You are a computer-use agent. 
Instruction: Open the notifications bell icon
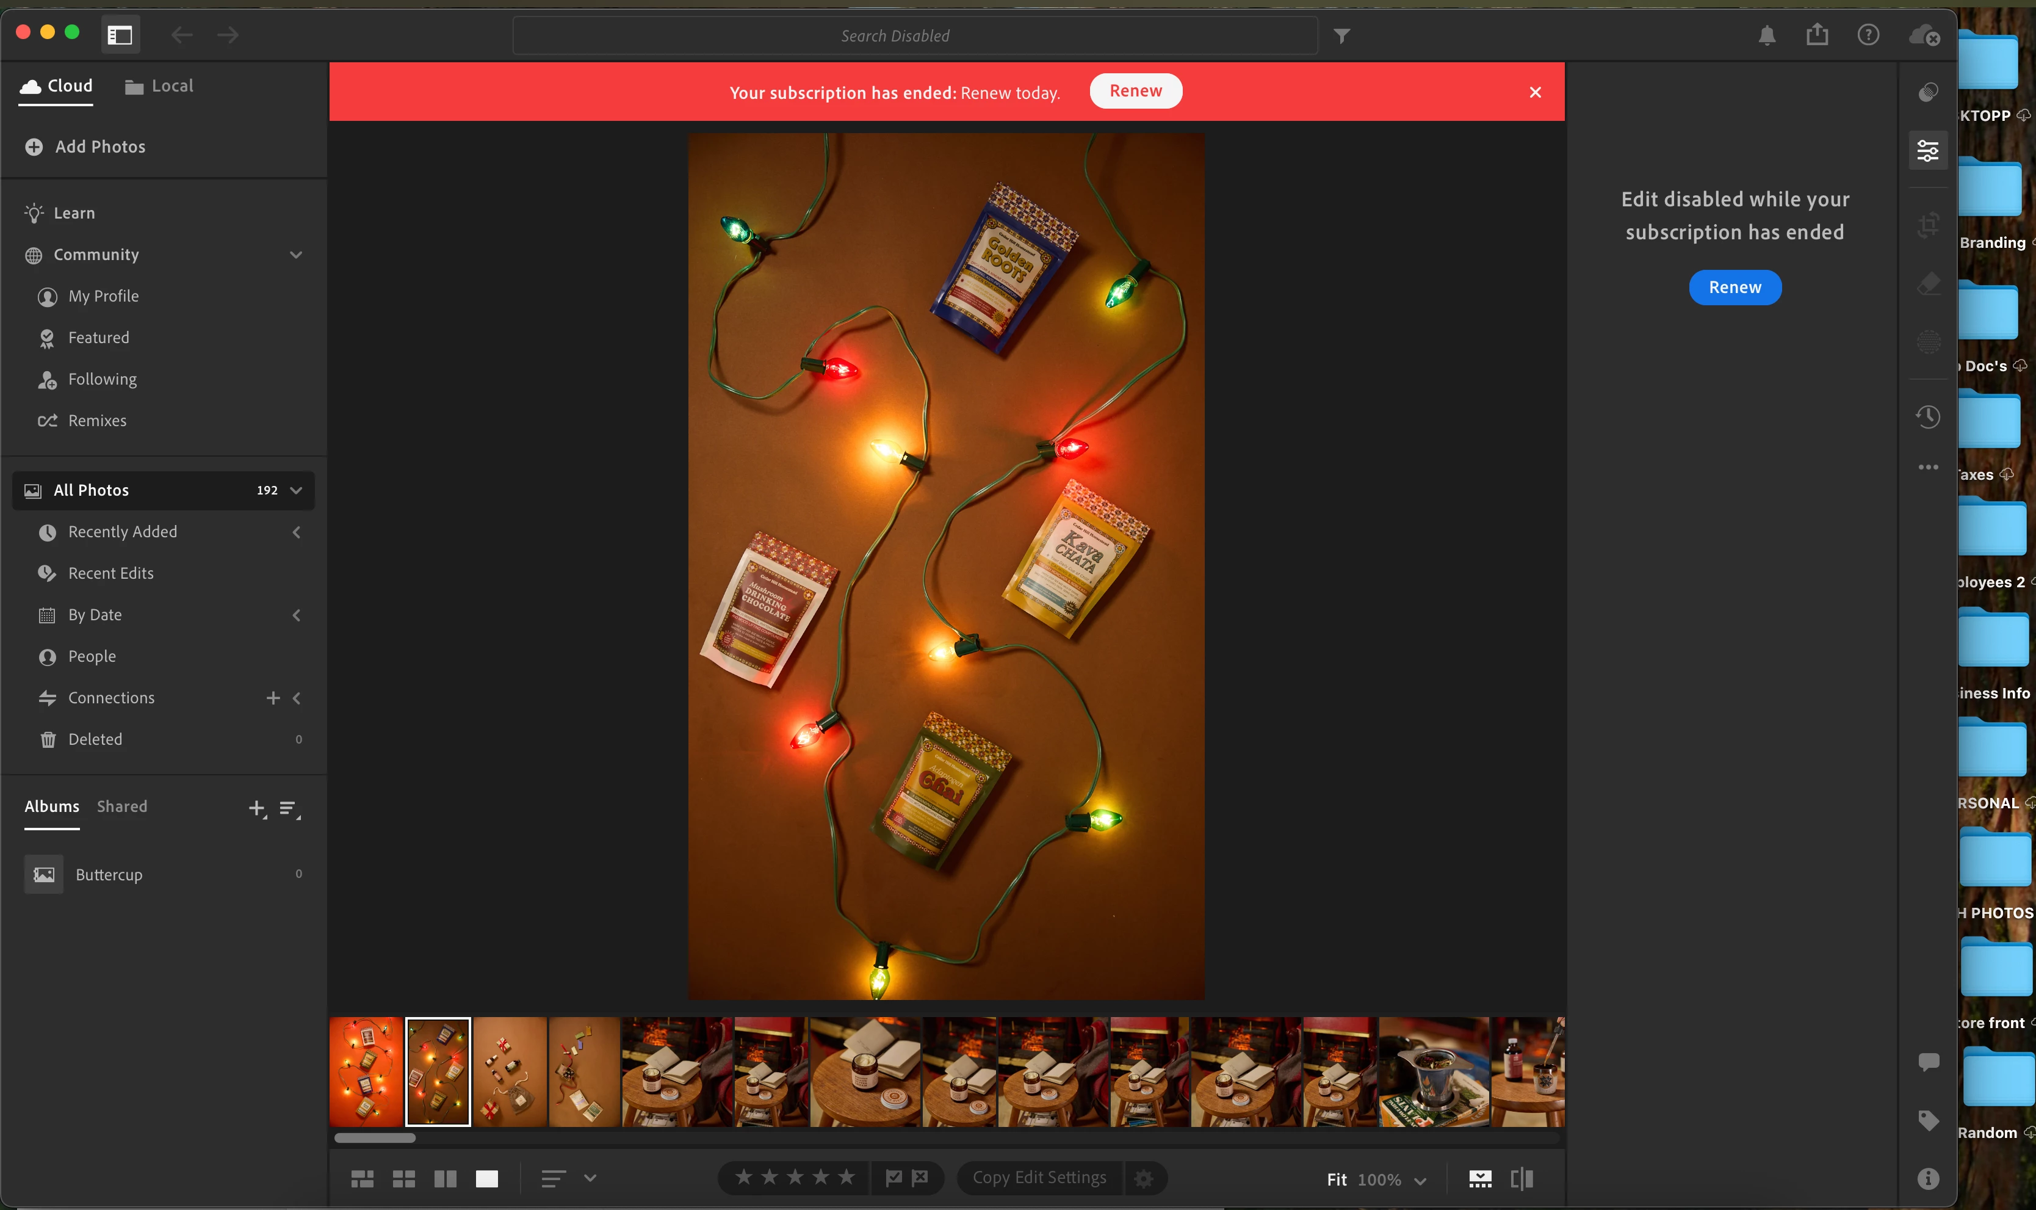click(x=1766, y=35)
